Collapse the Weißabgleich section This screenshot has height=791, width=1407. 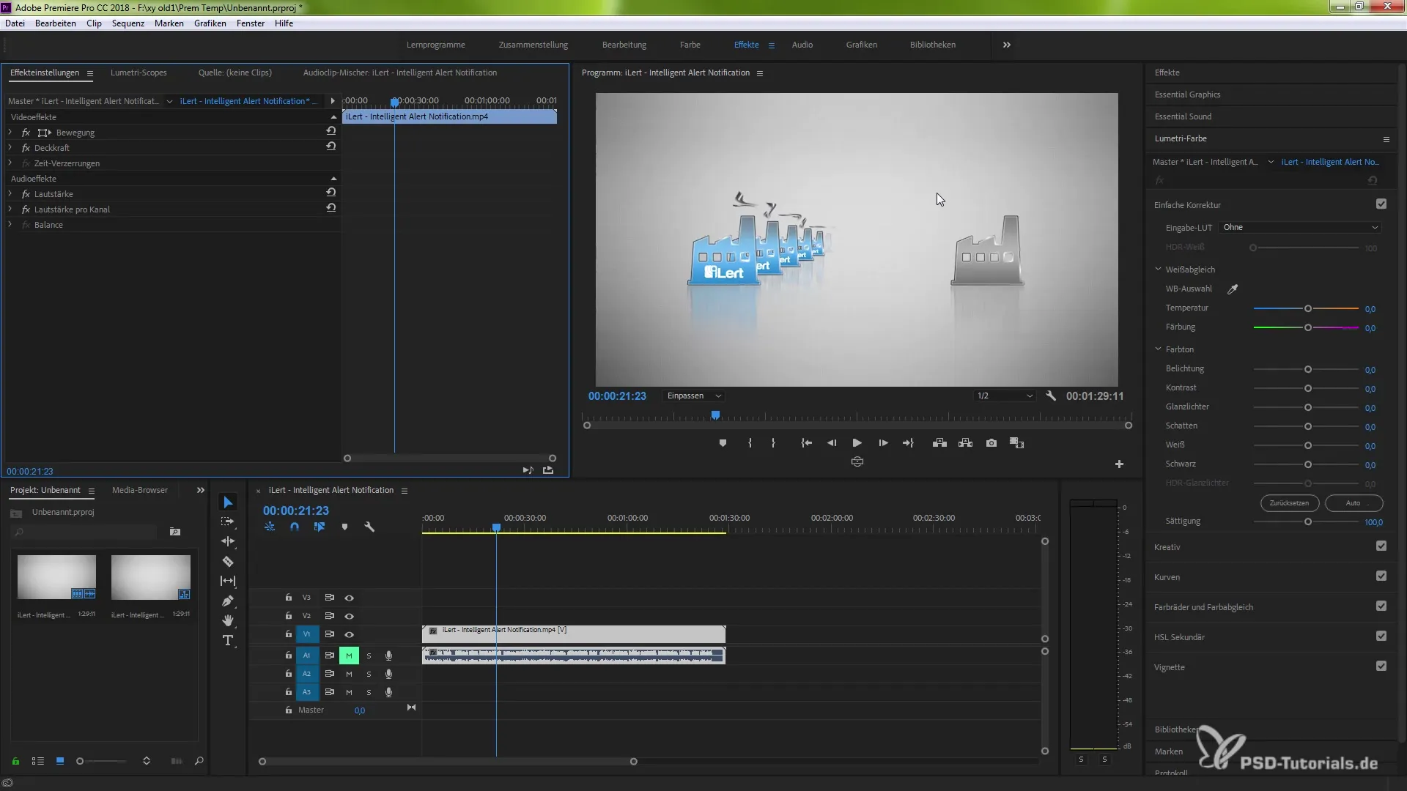[1158, 270]
